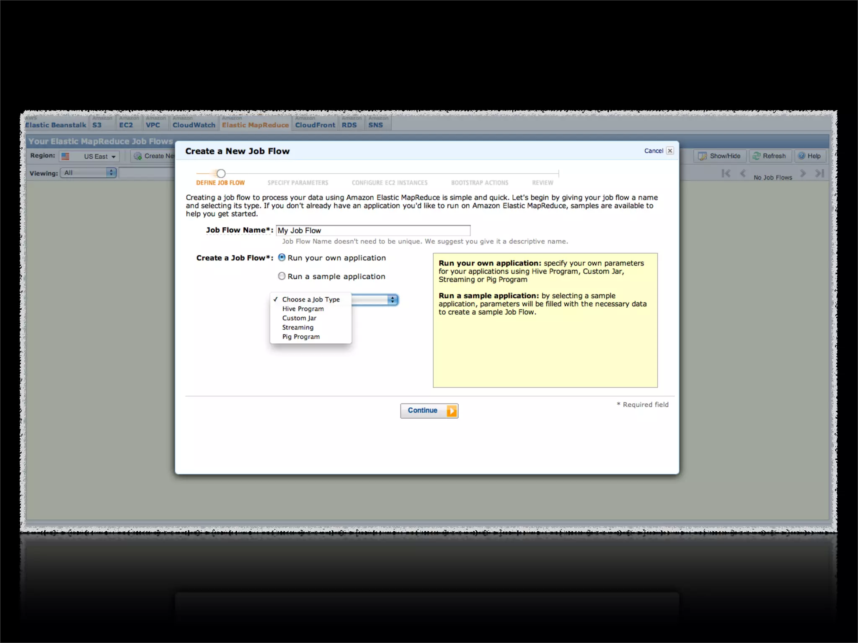Open the Elastic Beanstalk tab
858x643 pixels.
[x=55, y=125]
